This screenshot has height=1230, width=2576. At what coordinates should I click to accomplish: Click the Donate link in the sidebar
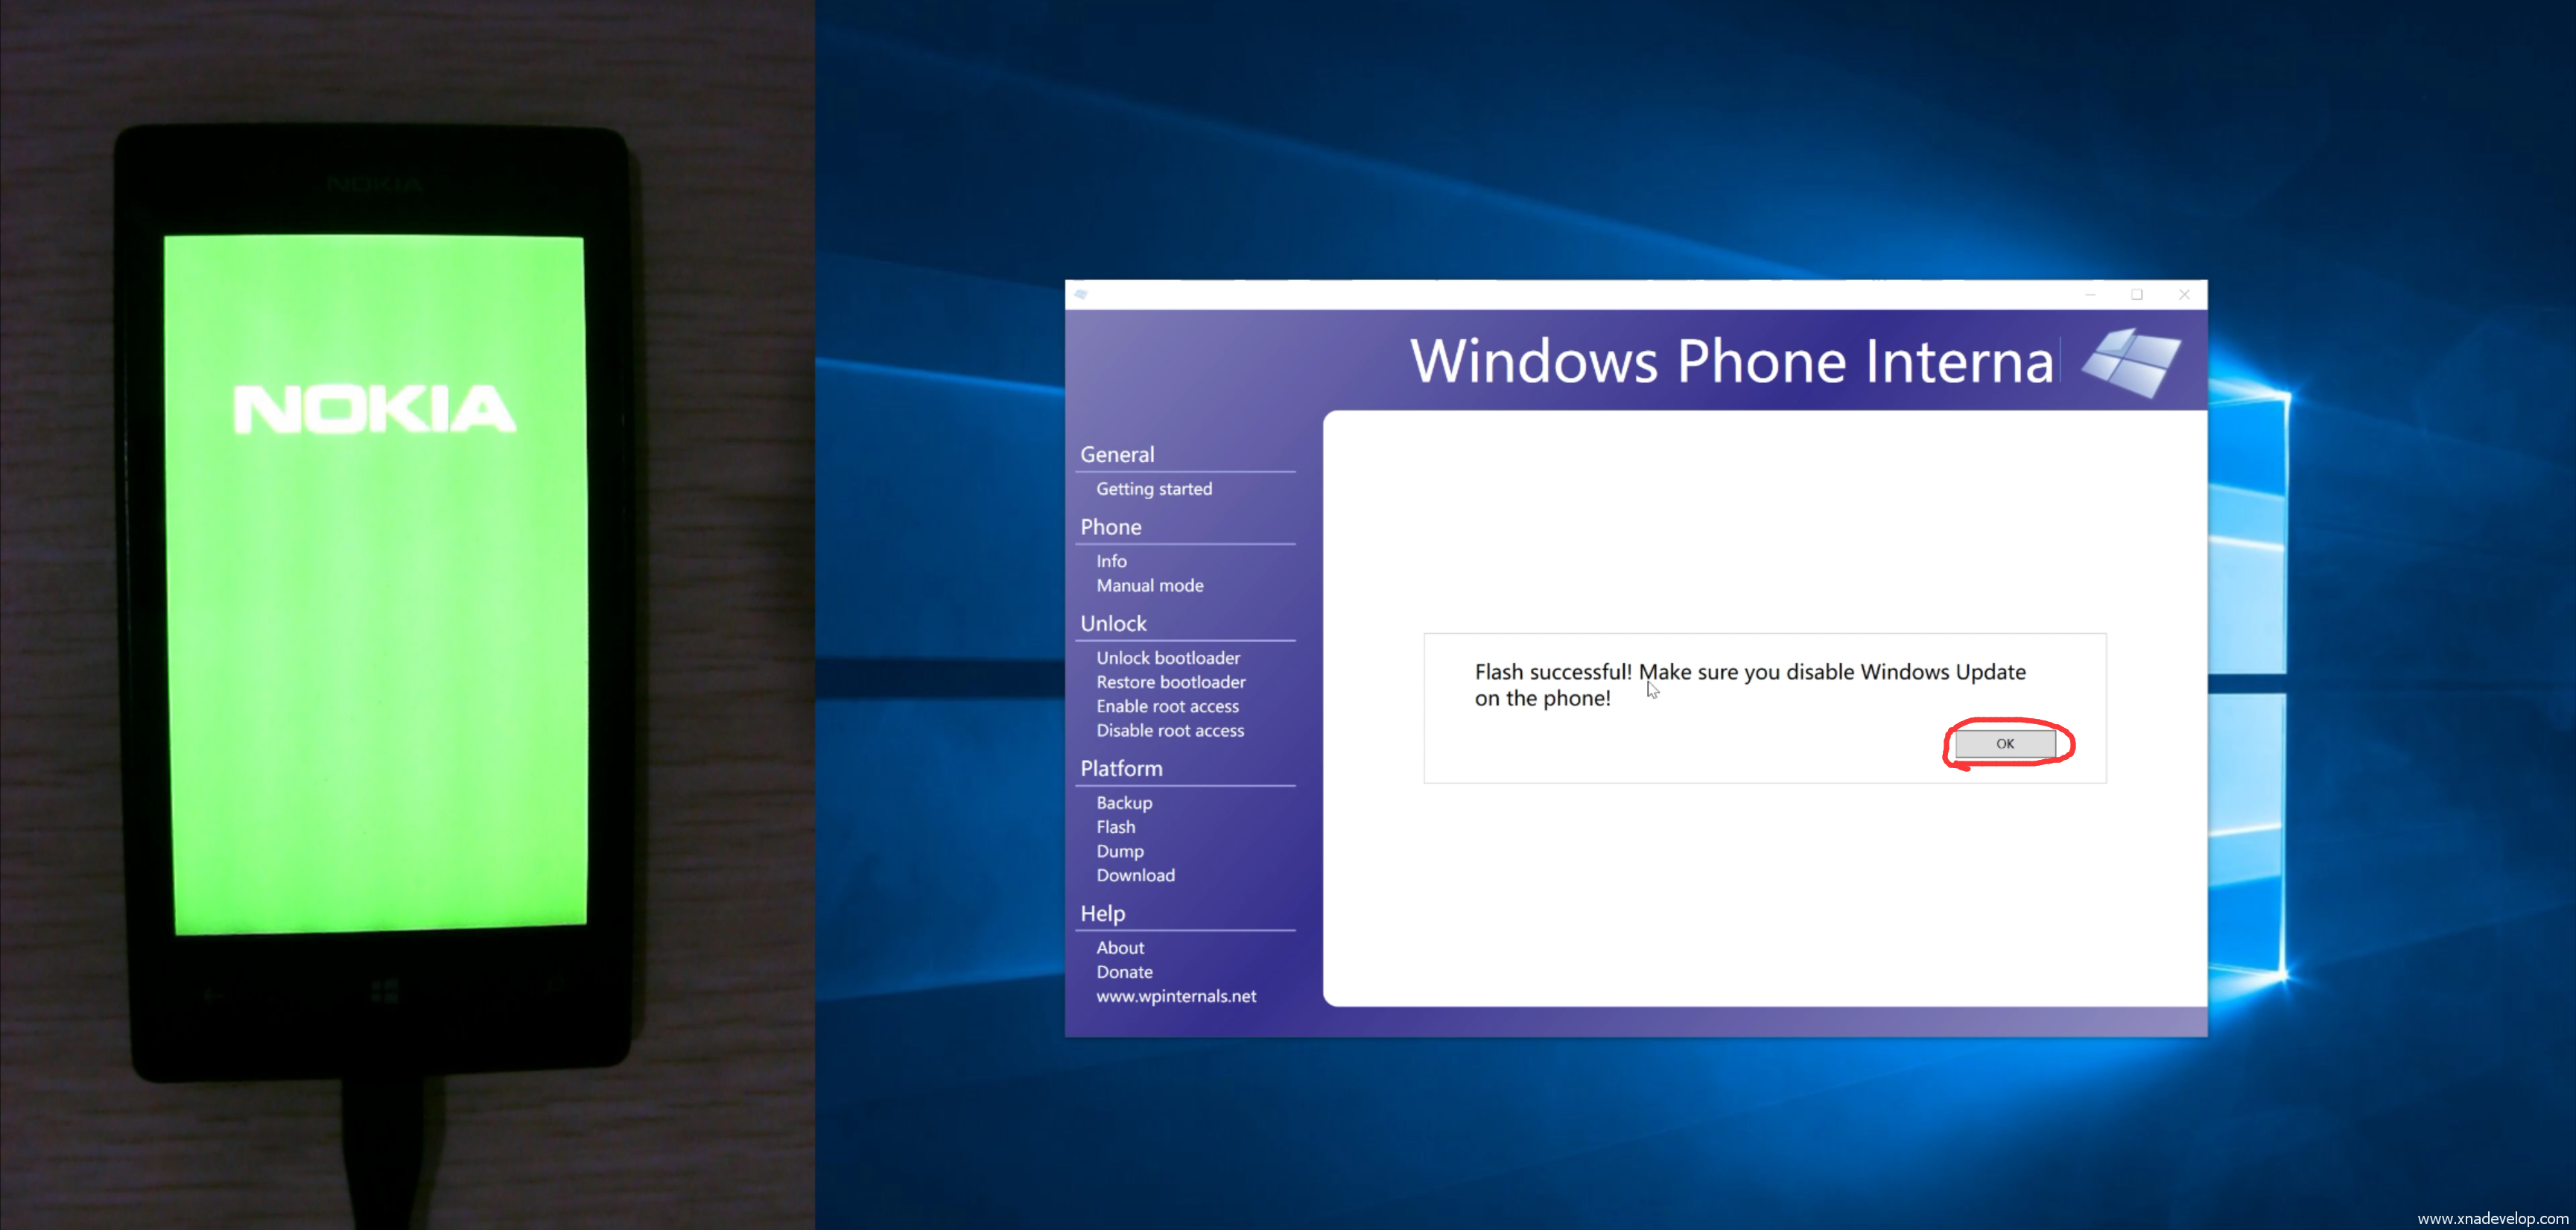click(x=1123, y=972)
